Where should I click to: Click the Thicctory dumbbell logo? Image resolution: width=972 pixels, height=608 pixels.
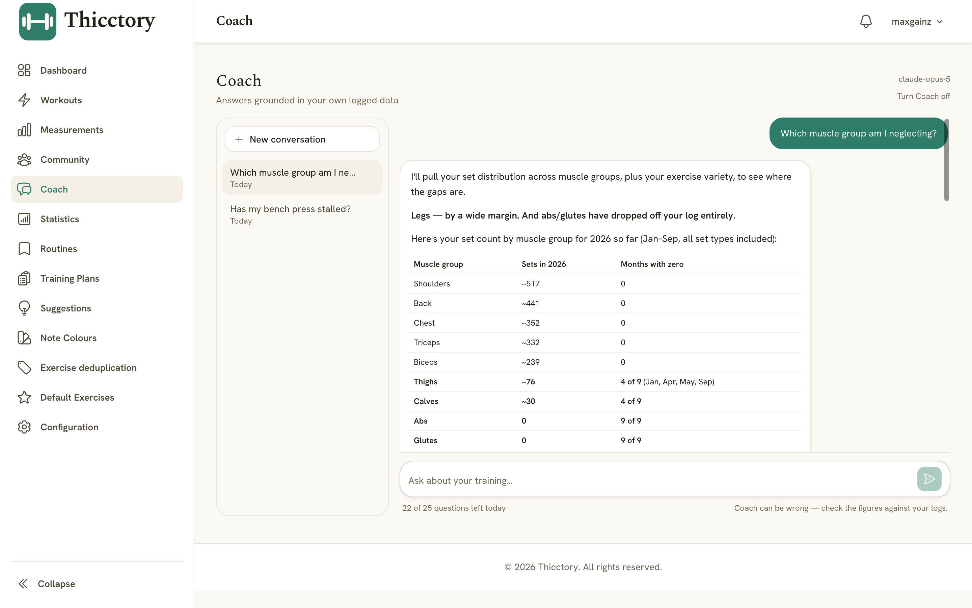point(37,21)
